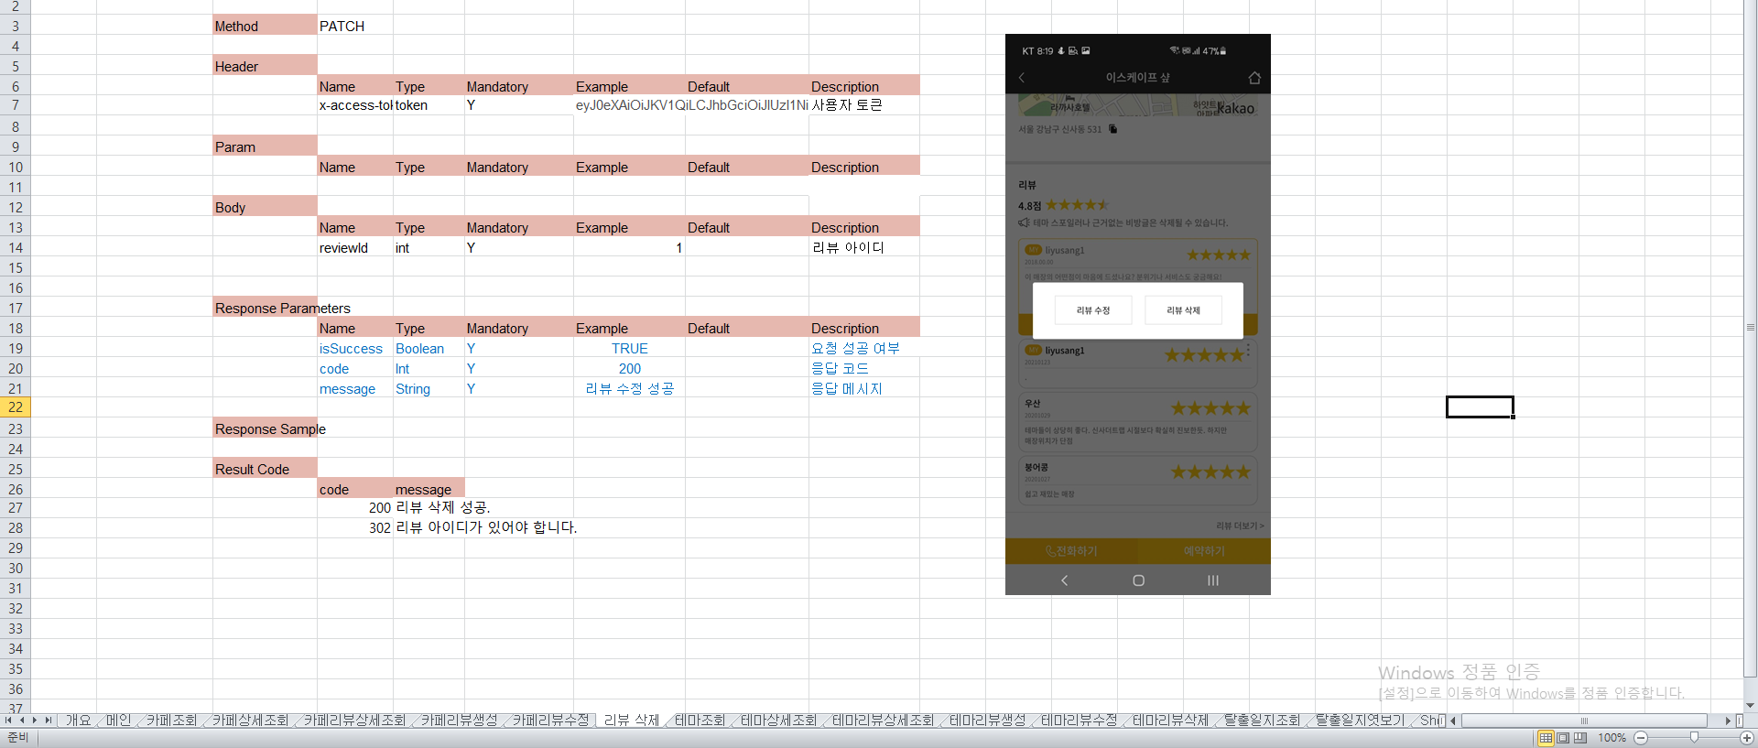Click the Result Code label cell
The width and height of the screenshot is (1758, 748).
click(265, 469)
